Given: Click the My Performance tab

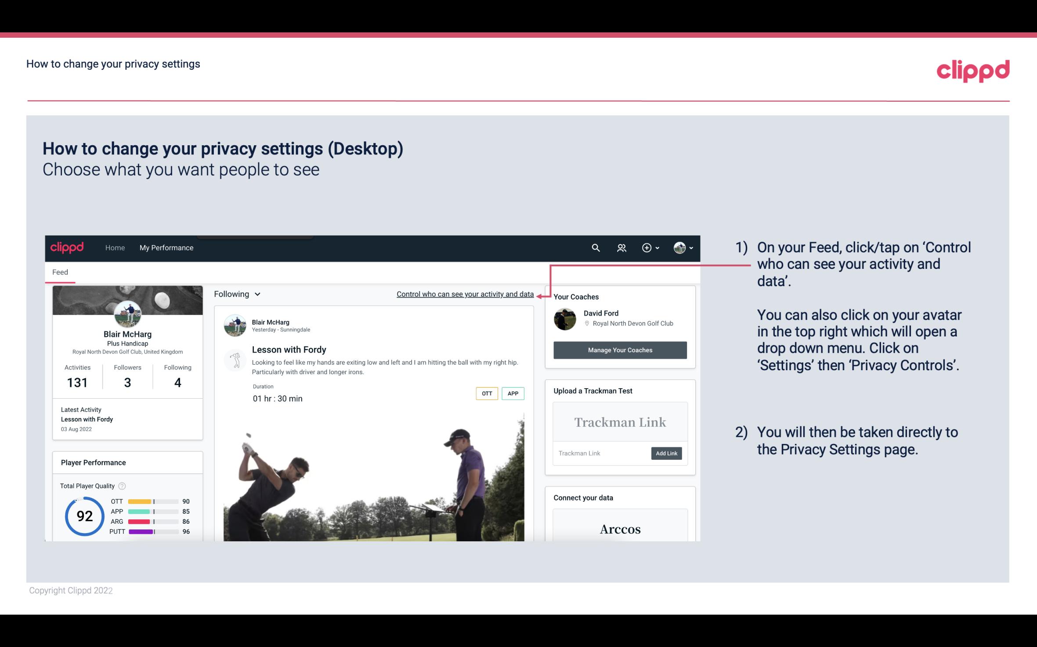Looking at the screenshot, I should (x=166, y=247).
